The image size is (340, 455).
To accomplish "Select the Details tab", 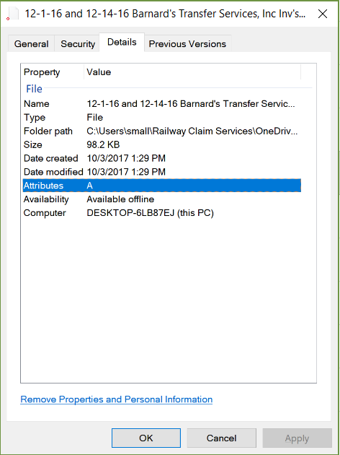I will tap(122, 43).
